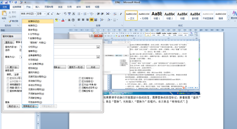Screen dimensions: 237x129
Task: Select 分栏符(U) menu entry
Action: pos(38,47)
